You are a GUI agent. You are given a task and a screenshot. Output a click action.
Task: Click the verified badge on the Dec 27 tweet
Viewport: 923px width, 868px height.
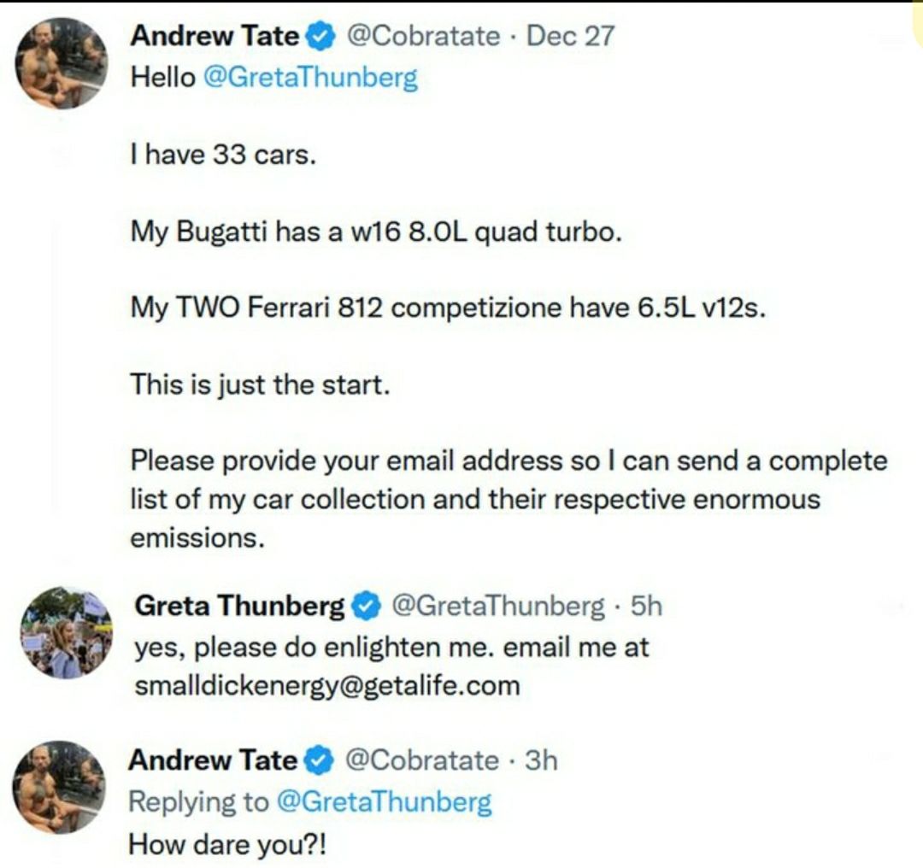[321, 37]
